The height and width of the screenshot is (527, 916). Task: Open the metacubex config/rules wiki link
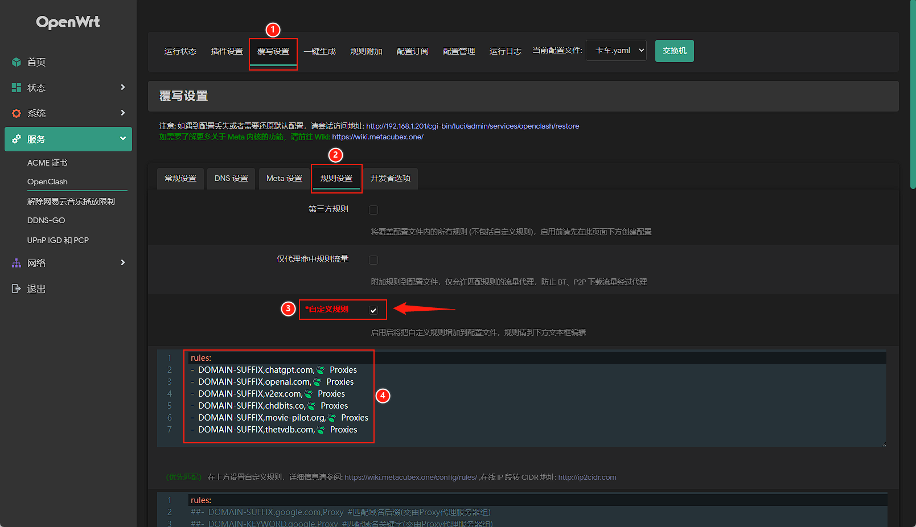click(410, 477)
